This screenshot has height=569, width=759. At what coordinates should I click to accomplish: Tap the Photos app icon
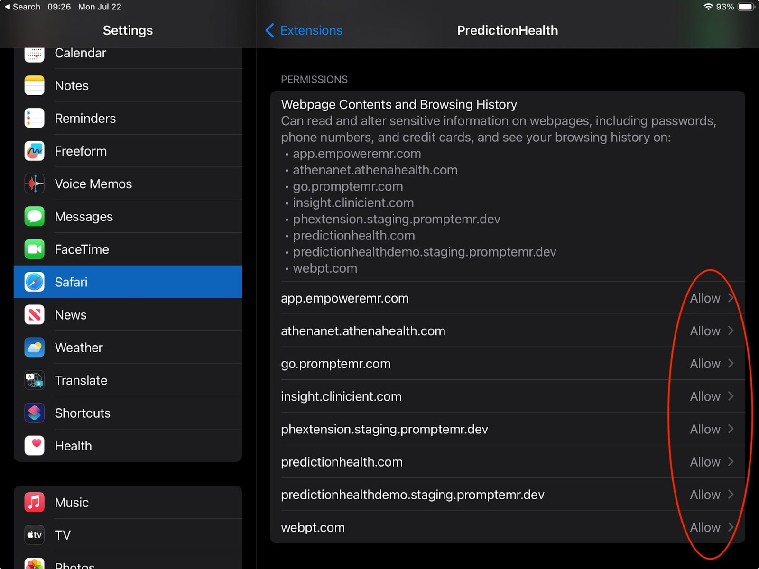pyautogui.click(x=34, y=563)
